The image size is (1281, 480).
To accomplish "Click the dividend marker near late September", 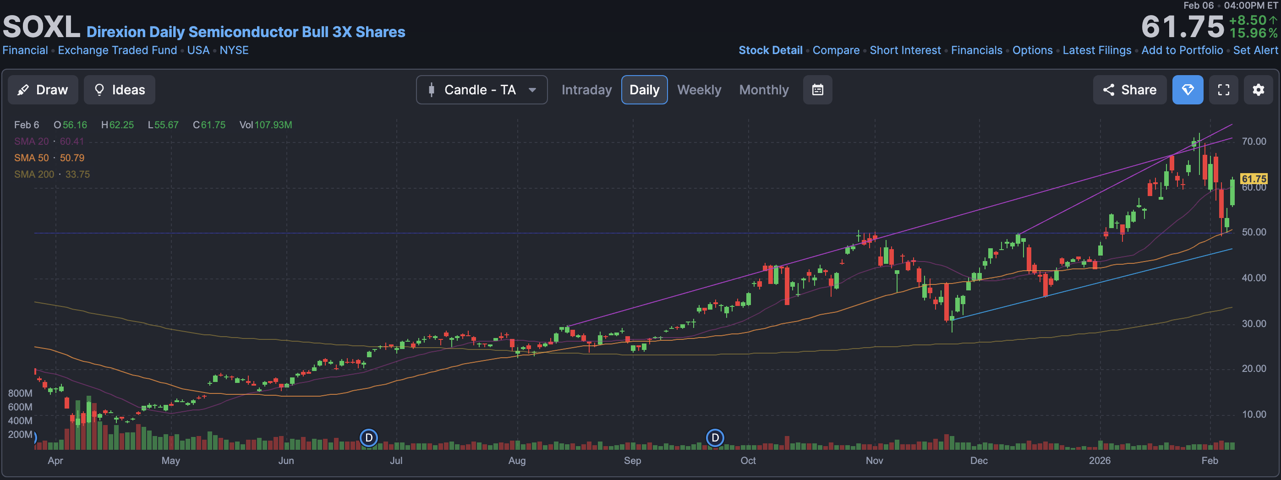I will [x=715, y=438].
